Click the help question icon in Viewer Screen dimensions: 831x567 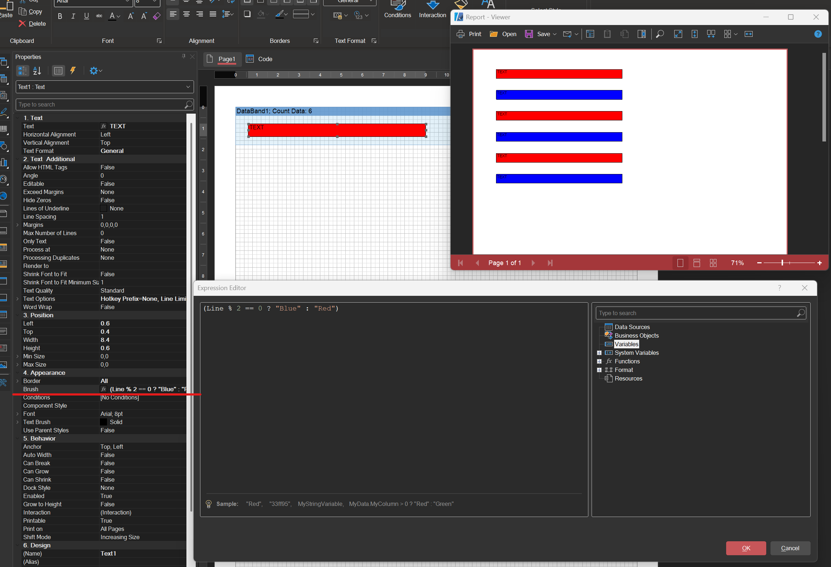[818, 34]
